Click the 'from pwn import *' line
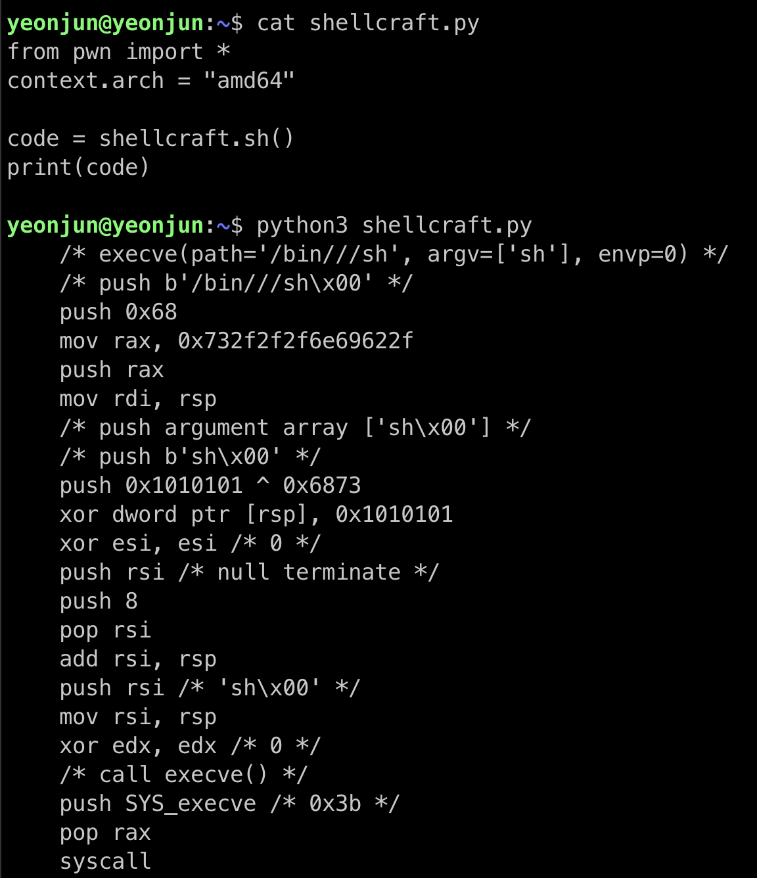The height and width of the screenshot is (878, 757). 119,52
